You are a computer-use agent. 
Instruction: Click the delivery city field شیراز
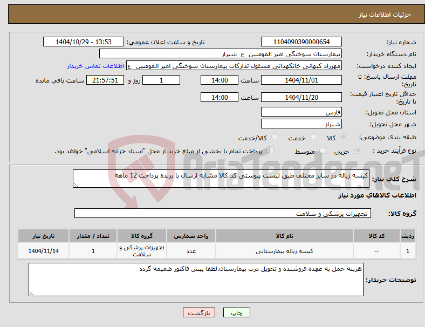[301, 124]
